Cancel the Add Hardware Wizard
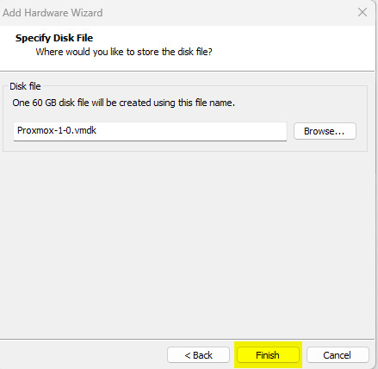Image resolution: width=378 pixels, height=369 pixels. [x=338, y=355]
